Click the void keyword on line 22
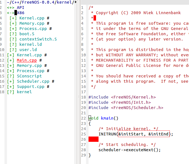 (94, 118)
